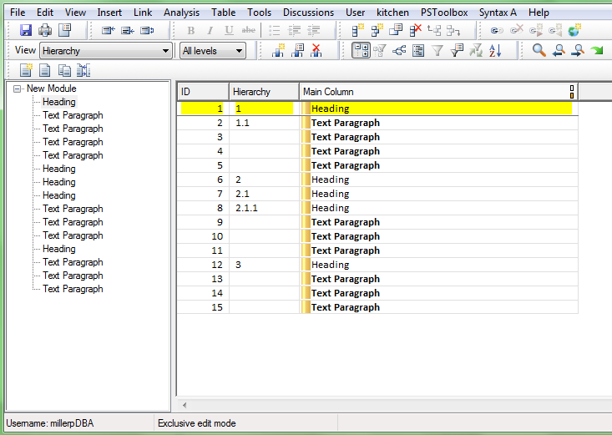Click the ID column header
This screenshot has height=435, width=612.
click(x=203, y=92)
